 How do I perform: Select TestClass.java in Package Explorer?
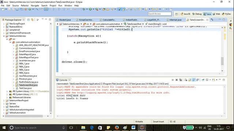[x=25, y=88]
